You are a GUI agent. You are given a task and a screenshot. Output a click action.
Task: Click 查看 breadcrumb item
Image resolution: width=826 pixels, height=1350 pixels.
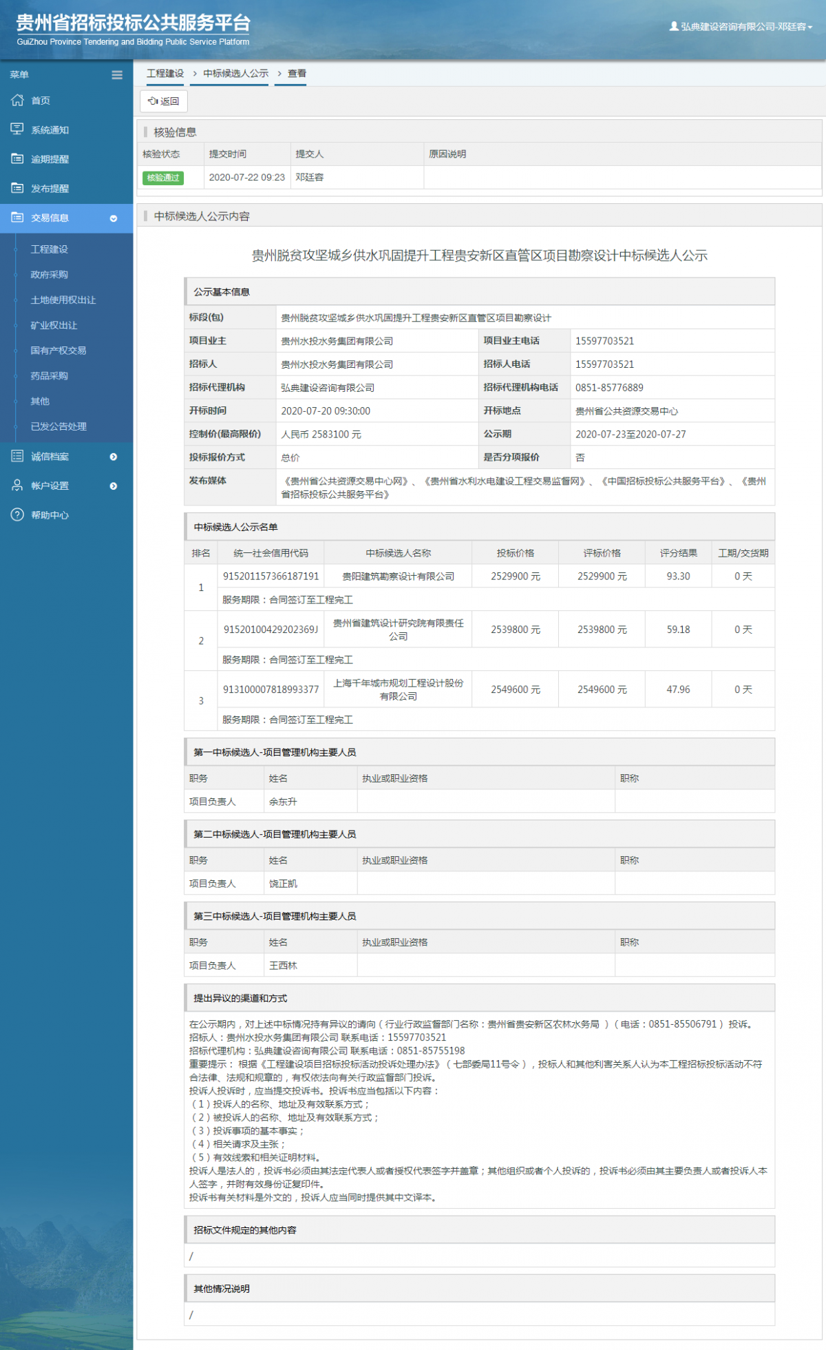pos(297,74)
